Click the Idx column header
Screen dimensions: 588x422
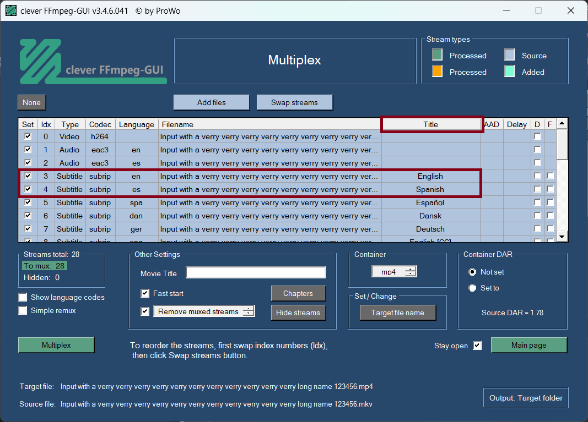[46, 124]
